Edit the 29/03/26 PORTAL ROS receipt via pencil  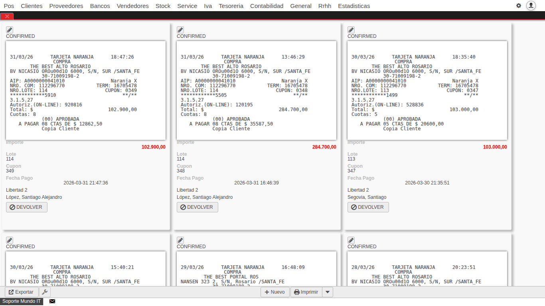coord(180,240)
